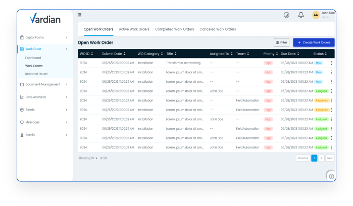This screenshot has width=353, height=206.
Task: Go to page 2
Action: click(x=321, y=158)
